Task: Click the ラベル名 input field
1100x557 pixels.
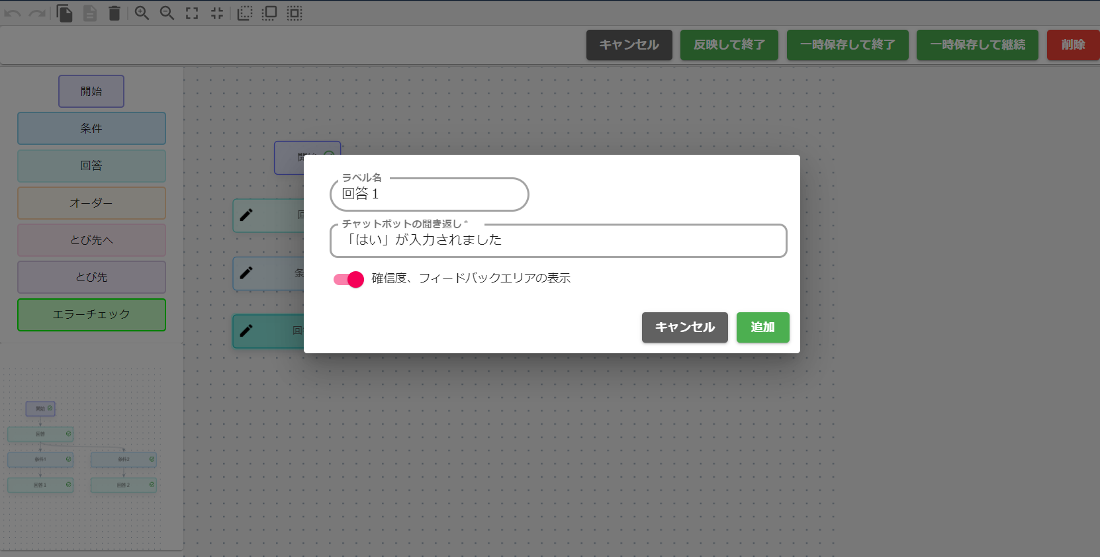Action: click(429, 194)
